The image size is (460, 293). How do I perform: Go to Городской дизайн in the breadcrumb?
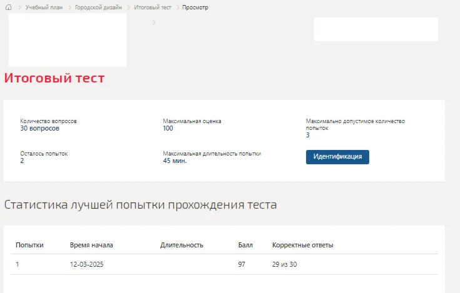(x=98, y=7)
